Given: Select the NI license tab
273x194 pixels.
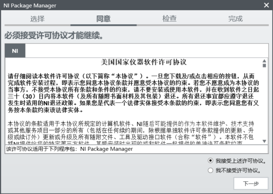Looking at the screenshot, I should (15, 51).
